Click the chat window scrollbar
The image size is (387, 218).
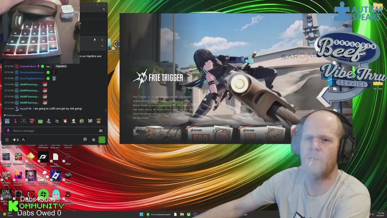tap(106, 111)
